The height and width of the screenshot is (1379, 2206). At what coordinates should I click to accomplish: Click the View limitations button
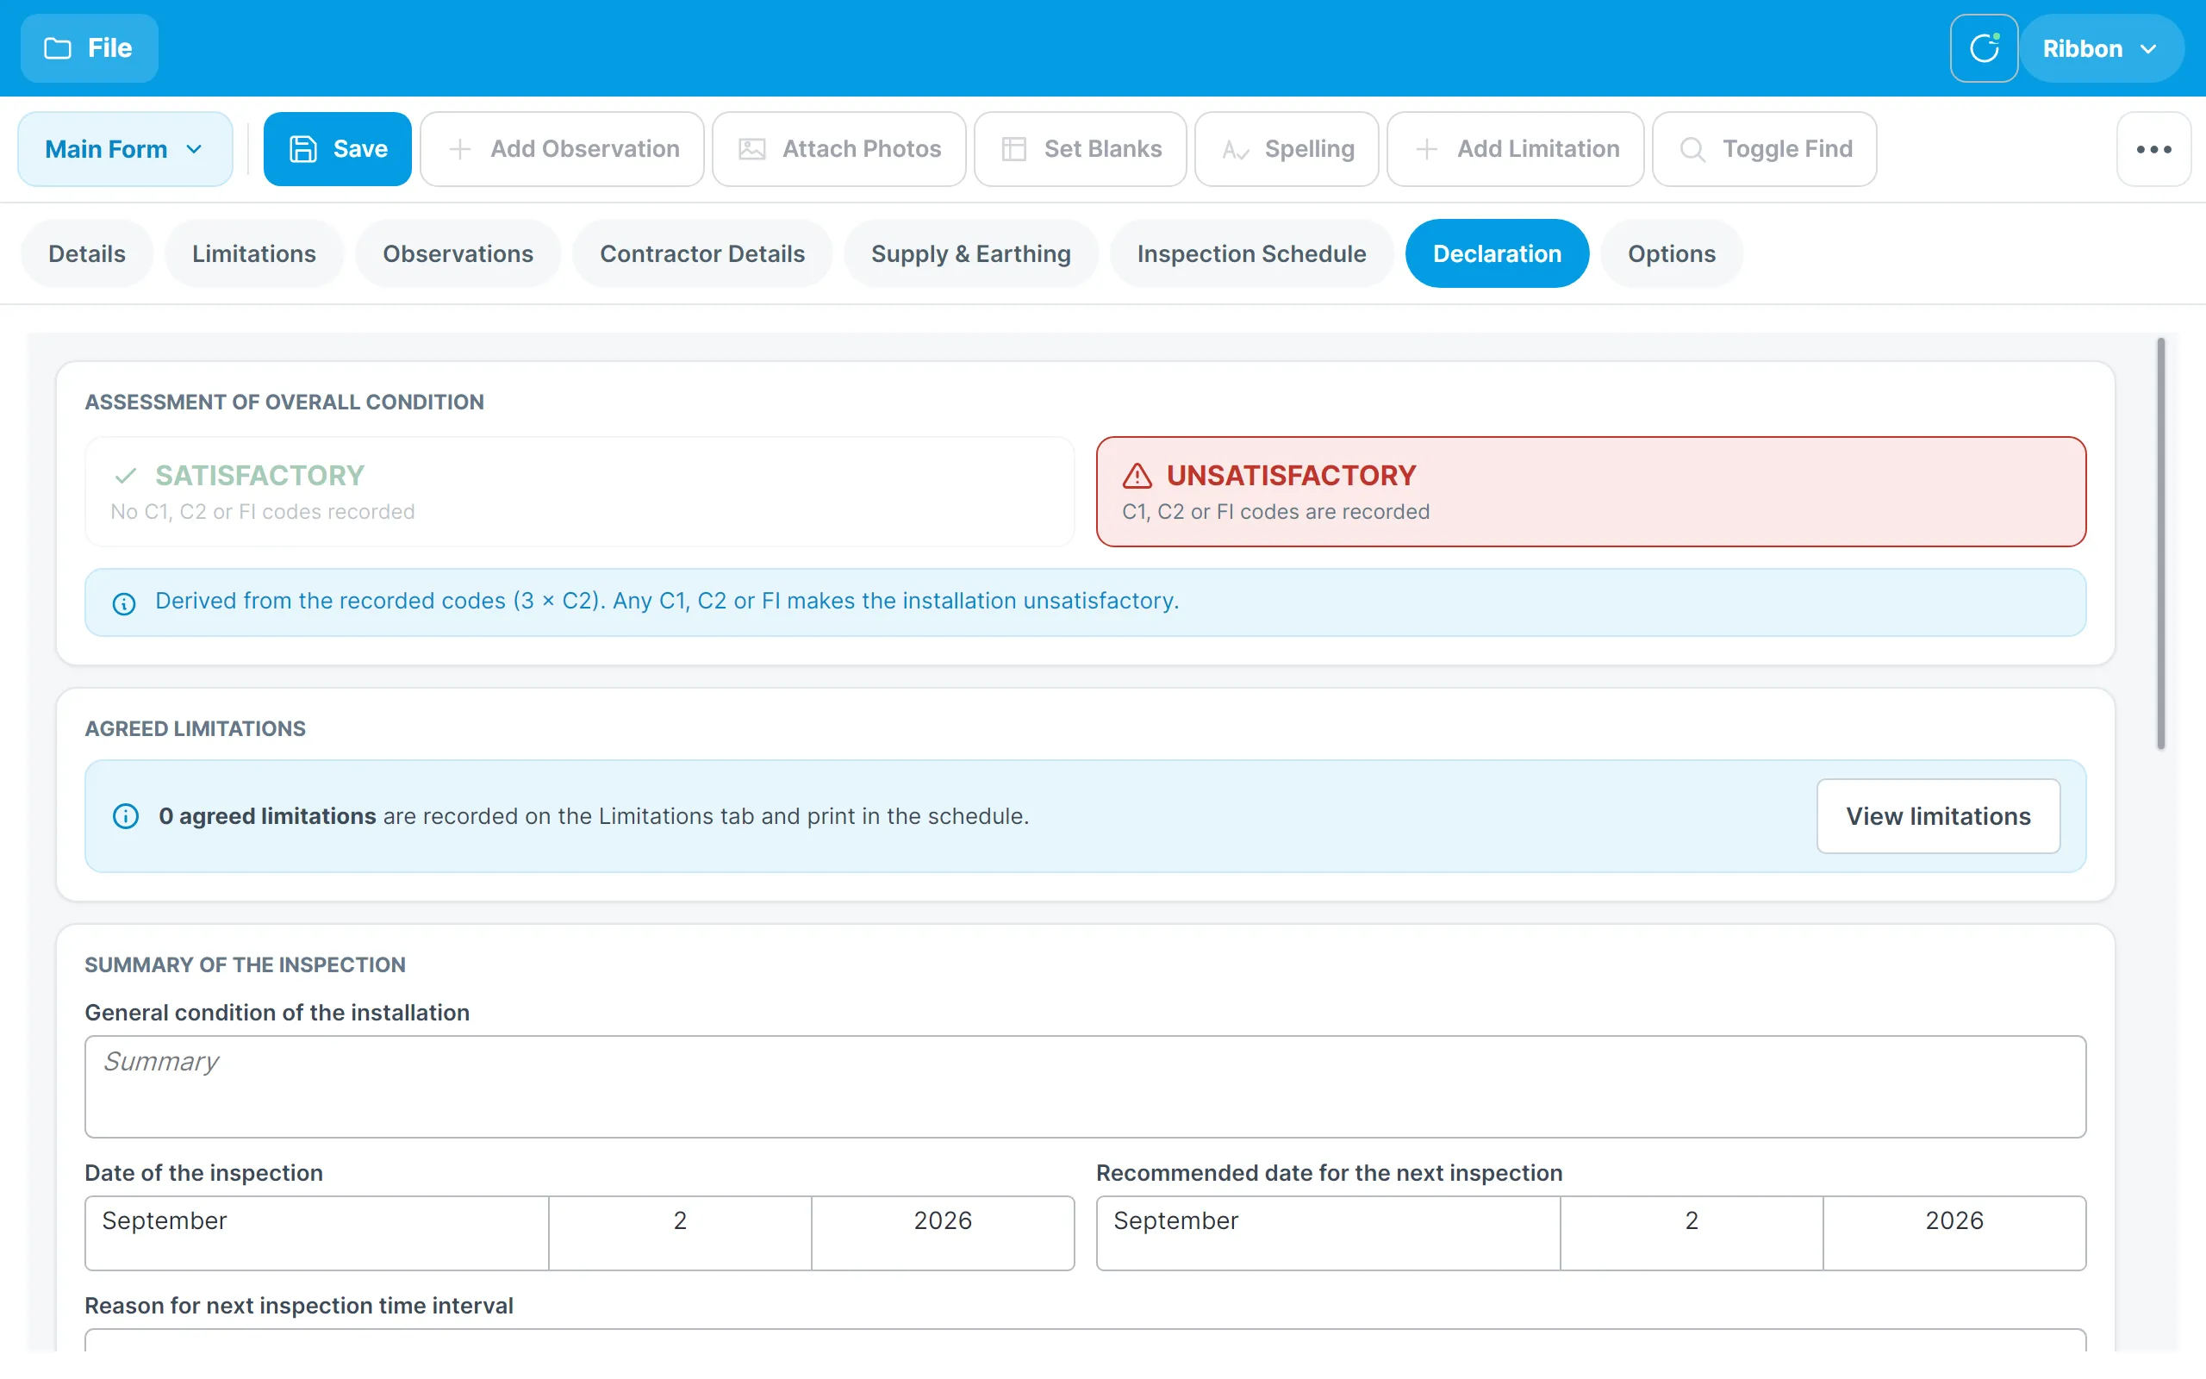1938,816
